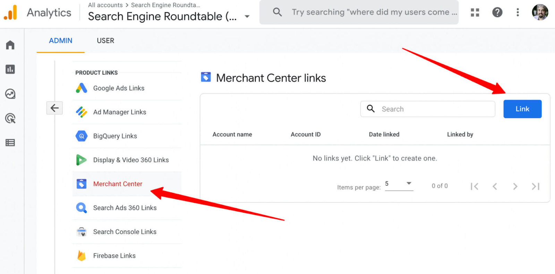The height and width of the screenshot is (274, 555).
Task: Click the Google apps grid icon
Action: [x=475, y=12]
